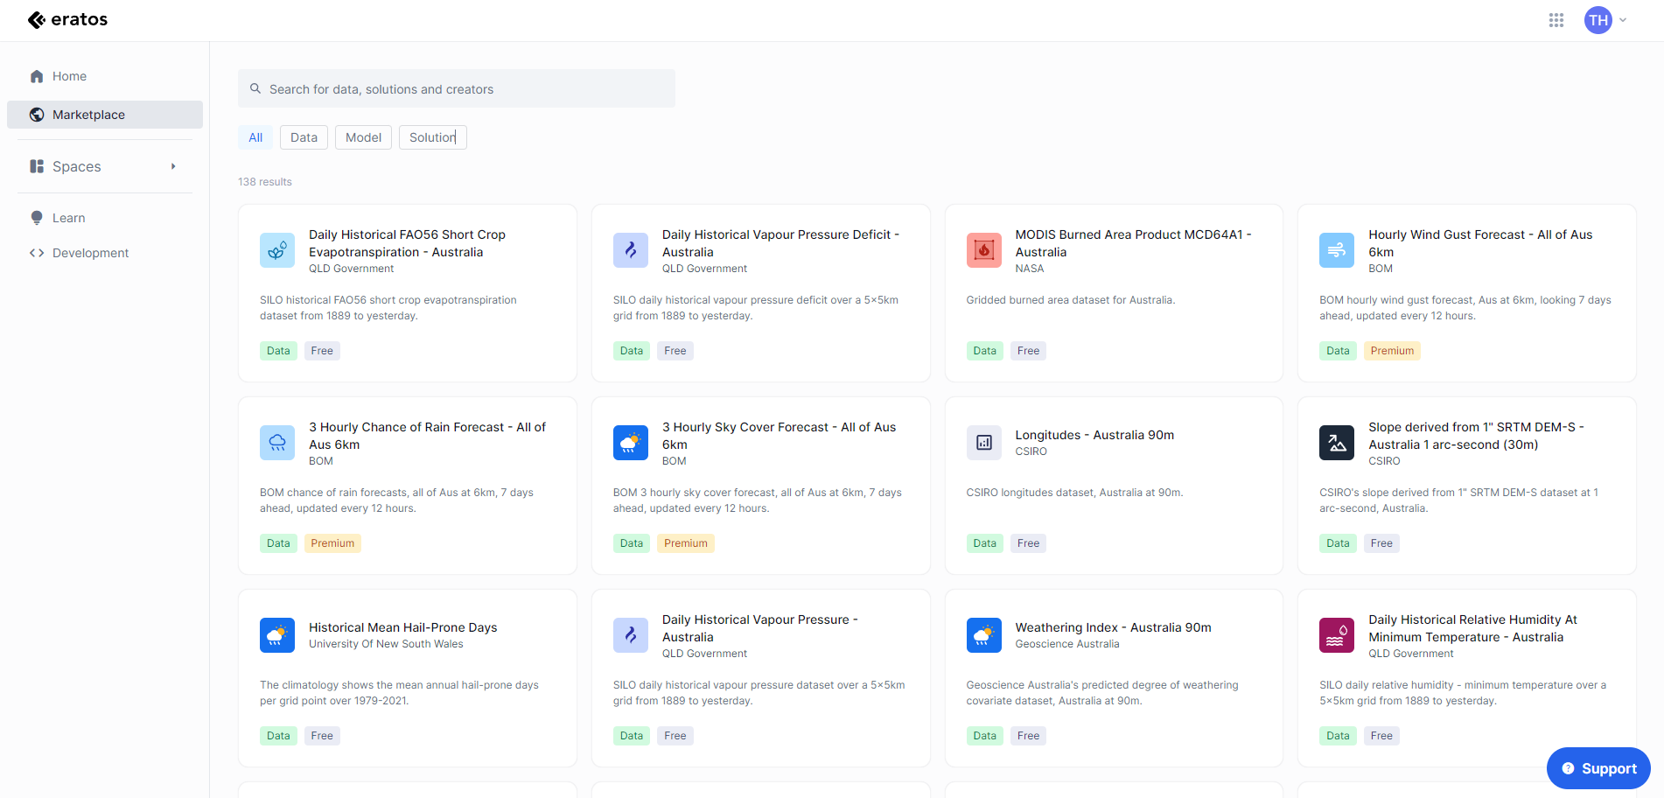The image size is (1664, 798).
Task: Select the All filter tab
Action: 255,137
